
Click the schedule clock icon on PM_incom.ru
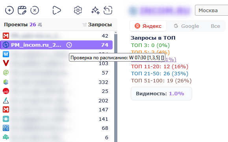(69, 45)
